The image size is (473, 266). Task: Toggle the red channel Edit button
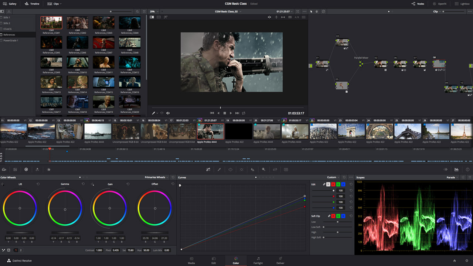tap(333, 184)
